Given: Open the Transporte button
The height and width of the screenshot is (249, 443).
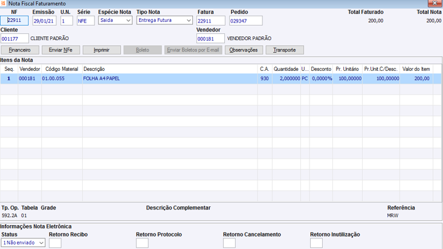Looking at the screenshot, I should (x=284, y=50).
